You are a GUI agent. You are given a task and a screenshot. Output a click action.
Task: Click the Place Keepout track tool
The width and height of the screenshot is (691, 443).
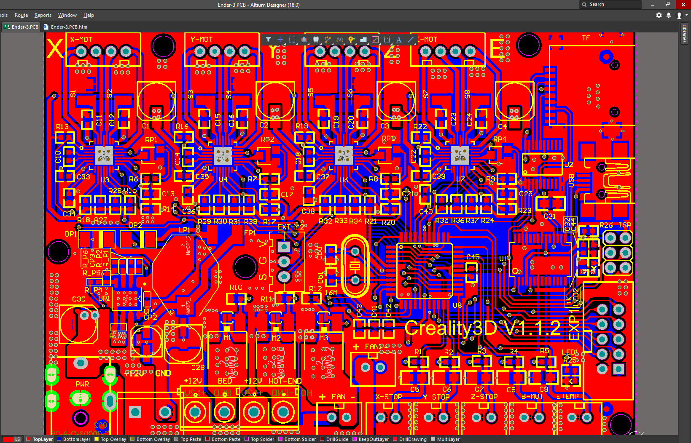click(375, 40)
